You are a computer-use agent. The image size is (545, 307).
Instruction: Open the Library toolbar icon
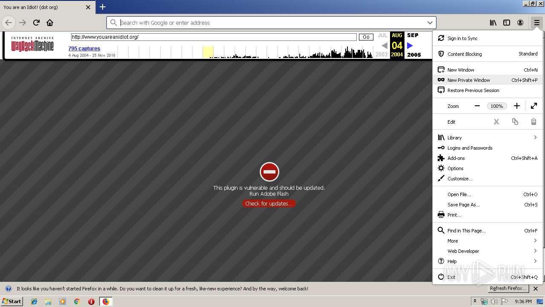493,23
